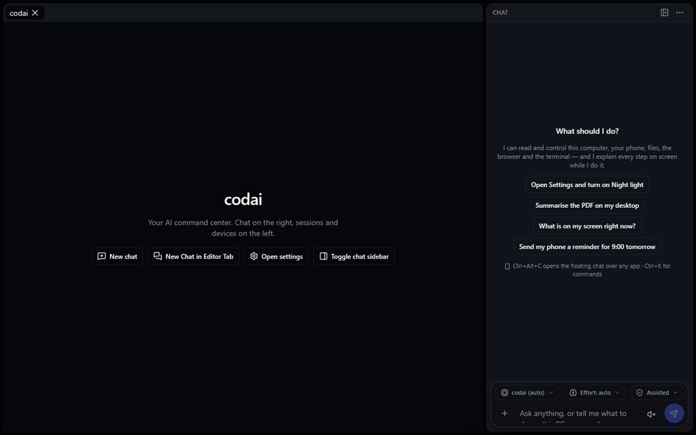This screenshot has width=696, height=435.
Task: Expand the Effort: auto dropdown
Action: pos(595,392)
